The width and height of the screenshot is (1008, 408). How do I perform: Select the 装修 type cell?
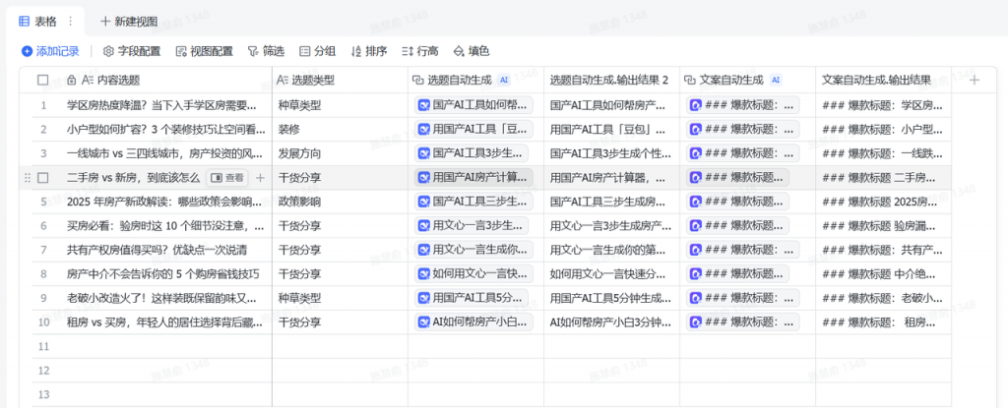[340, 129]
